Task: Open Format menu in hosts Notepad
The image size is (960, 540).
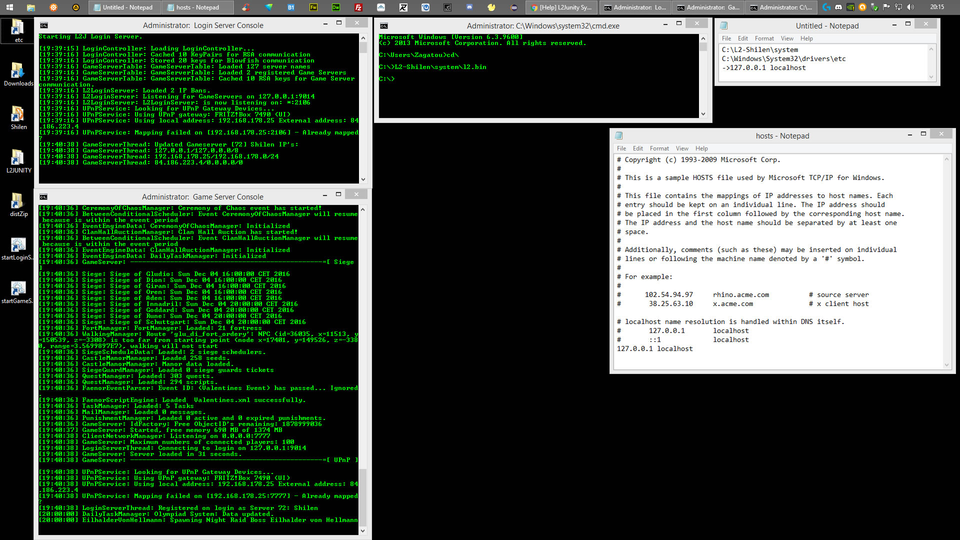Action: tap(659, 148)
